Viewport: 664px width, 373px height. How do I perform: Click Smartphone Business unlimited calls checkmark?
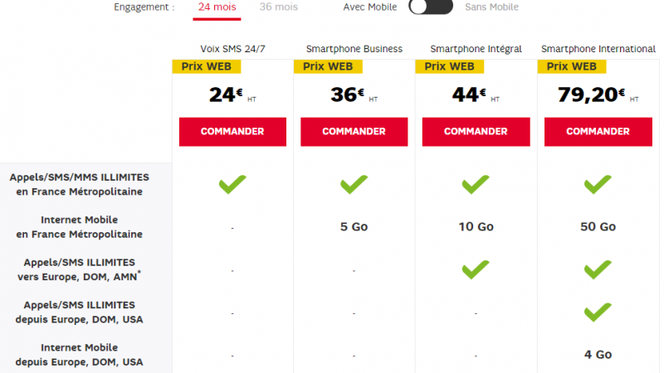(x=354, y=184)
